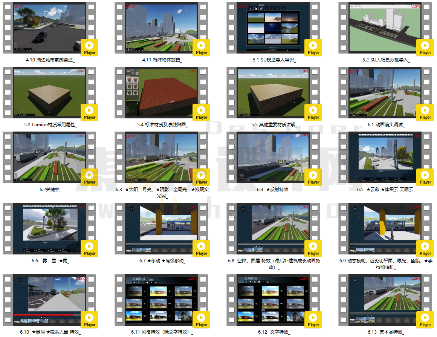Image resolution: width=437 pixels, height=337 pixels.
Task: Select file name 6.10 景深 镜头光晕 特效_
Action: pyautogui.click(x=50, y=332)
